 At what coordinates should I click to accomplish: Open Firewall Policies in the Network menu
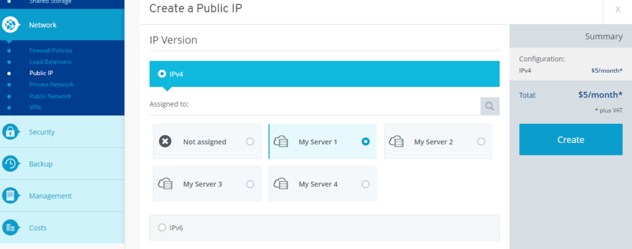coord(51,51)
